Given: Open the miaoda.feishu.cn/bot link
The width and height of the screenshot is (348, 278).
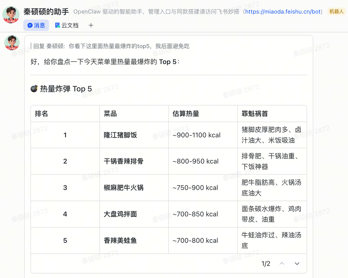Looking at the screenshot, I should [283, 12].
